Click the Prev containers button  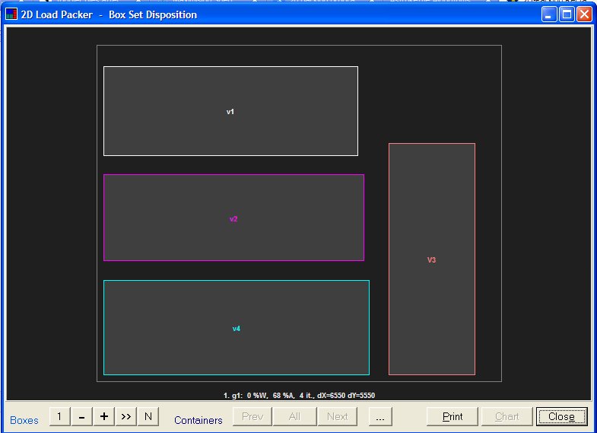point(252,416)
